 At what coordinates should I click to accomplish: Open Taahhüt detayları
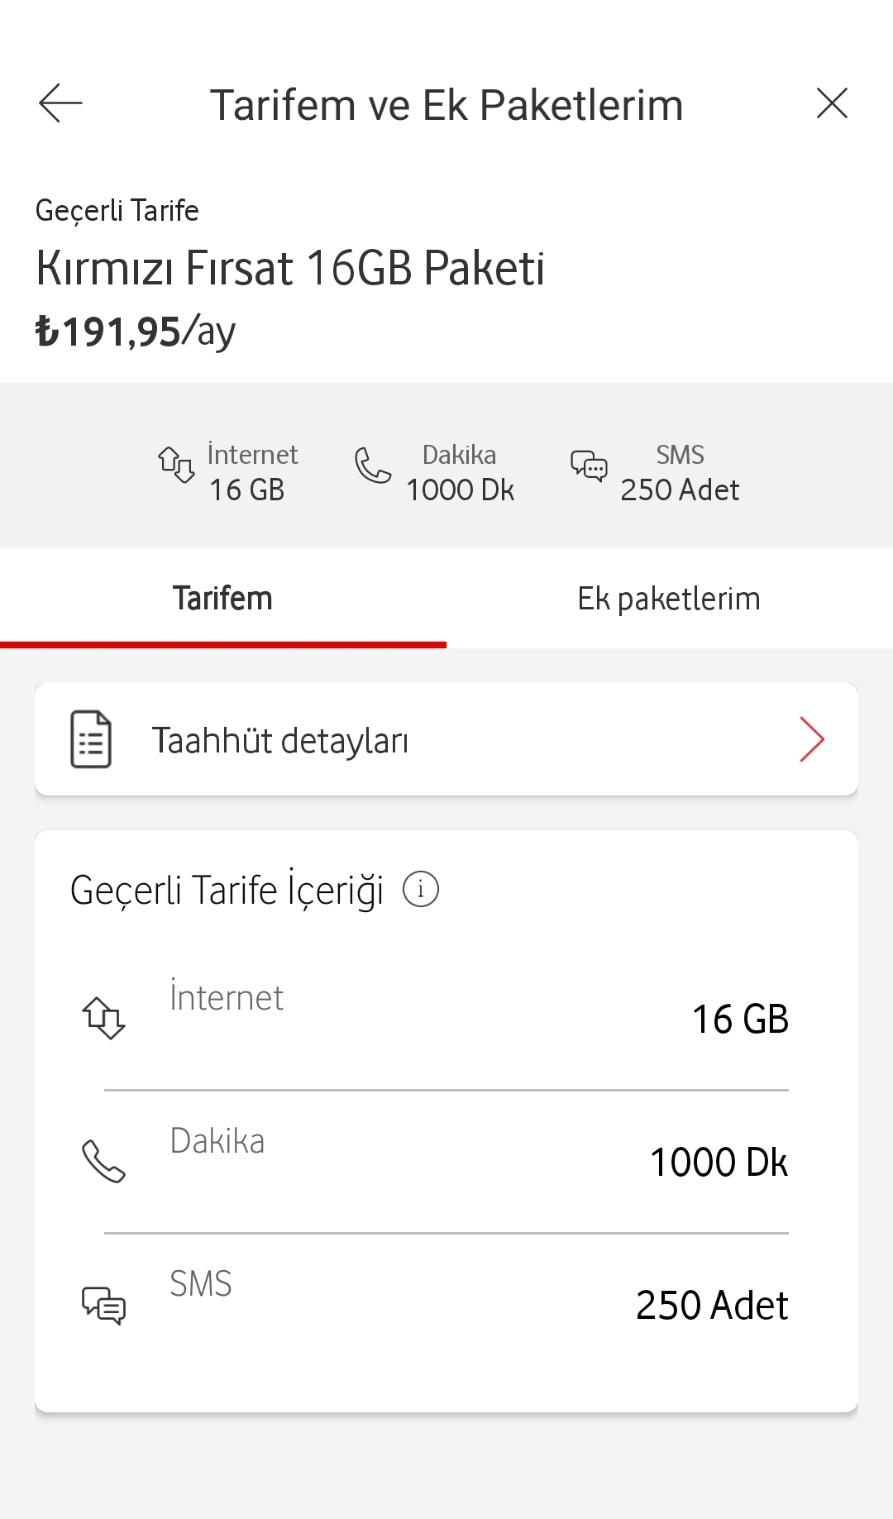(281, 740)
